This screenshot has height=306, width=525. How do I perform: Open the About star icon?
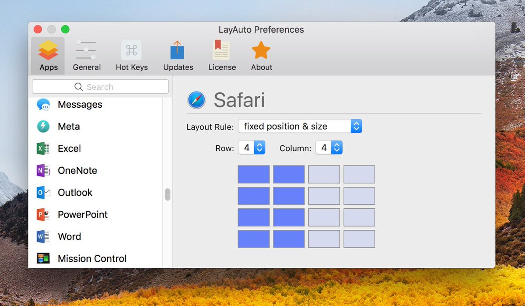tap(261, 50)
